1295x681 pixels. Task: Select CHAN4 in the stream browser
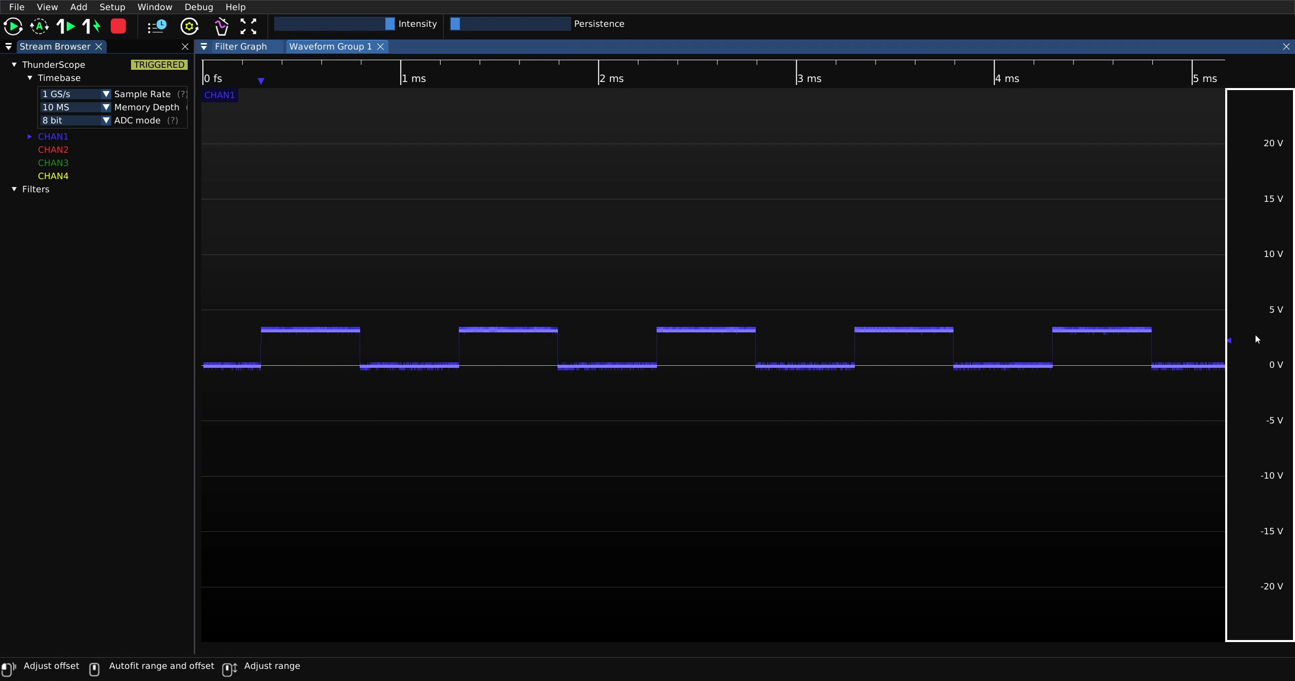(x=53, y=176)
